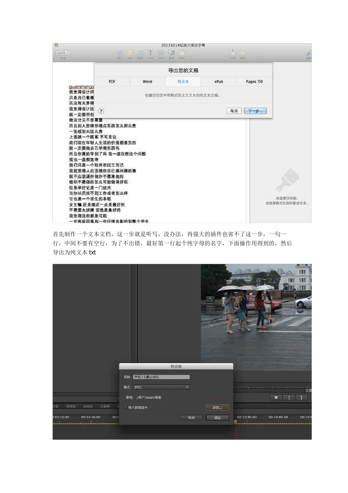
Task: Select the Pages '09 export tab
Action: point(254,81)
